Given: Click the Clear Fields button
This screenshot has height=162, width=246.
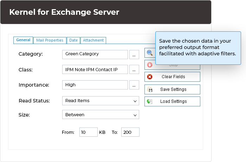Looking at the screenshot, I should point(172,77).
